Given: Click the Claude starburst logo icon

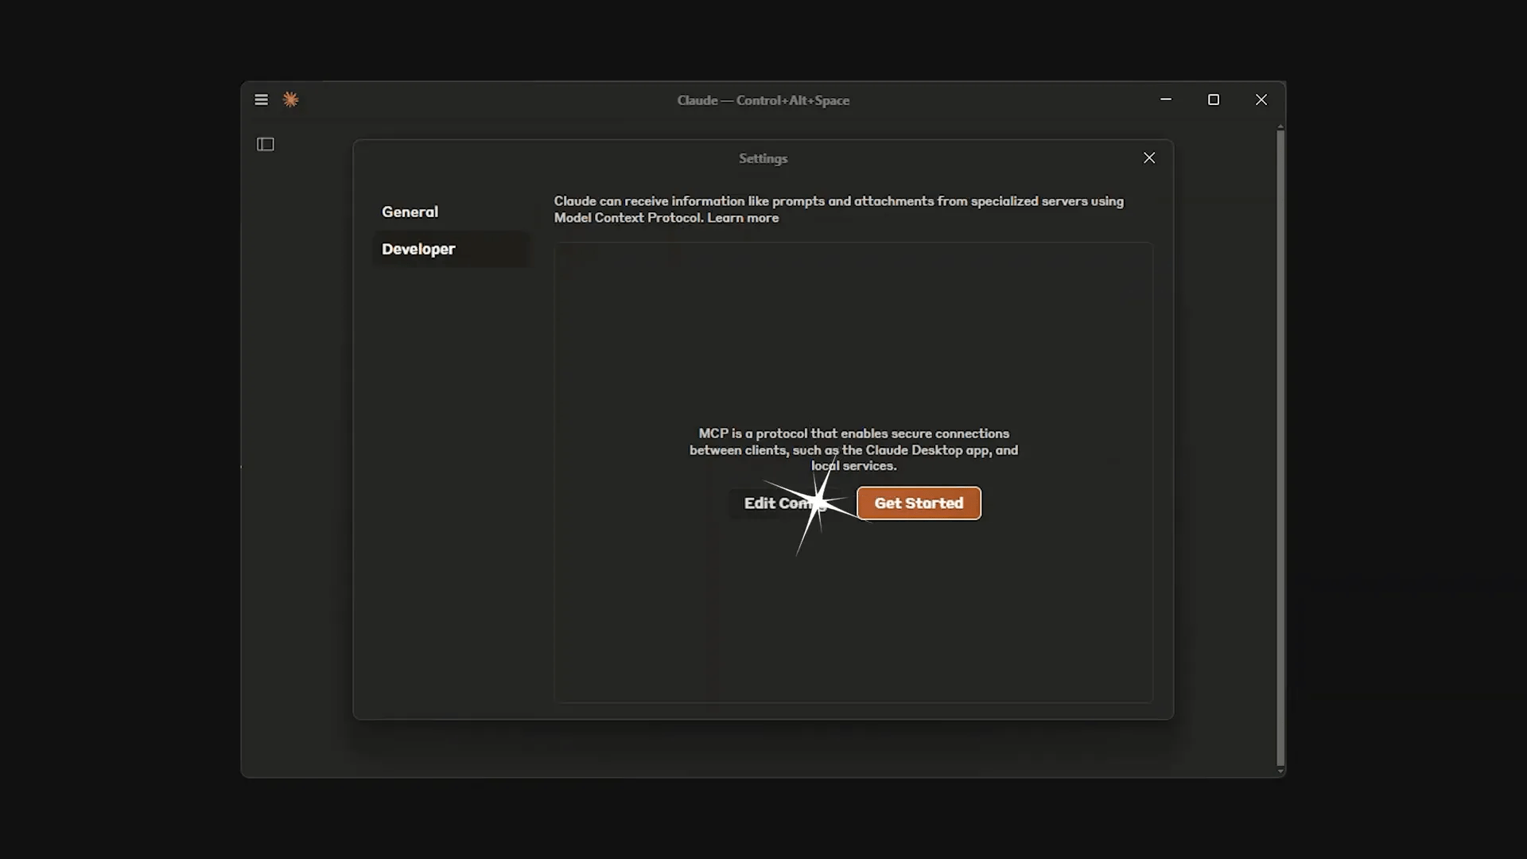Looking at the screenshot, I should pyautogui.click(x=291, y=99).
